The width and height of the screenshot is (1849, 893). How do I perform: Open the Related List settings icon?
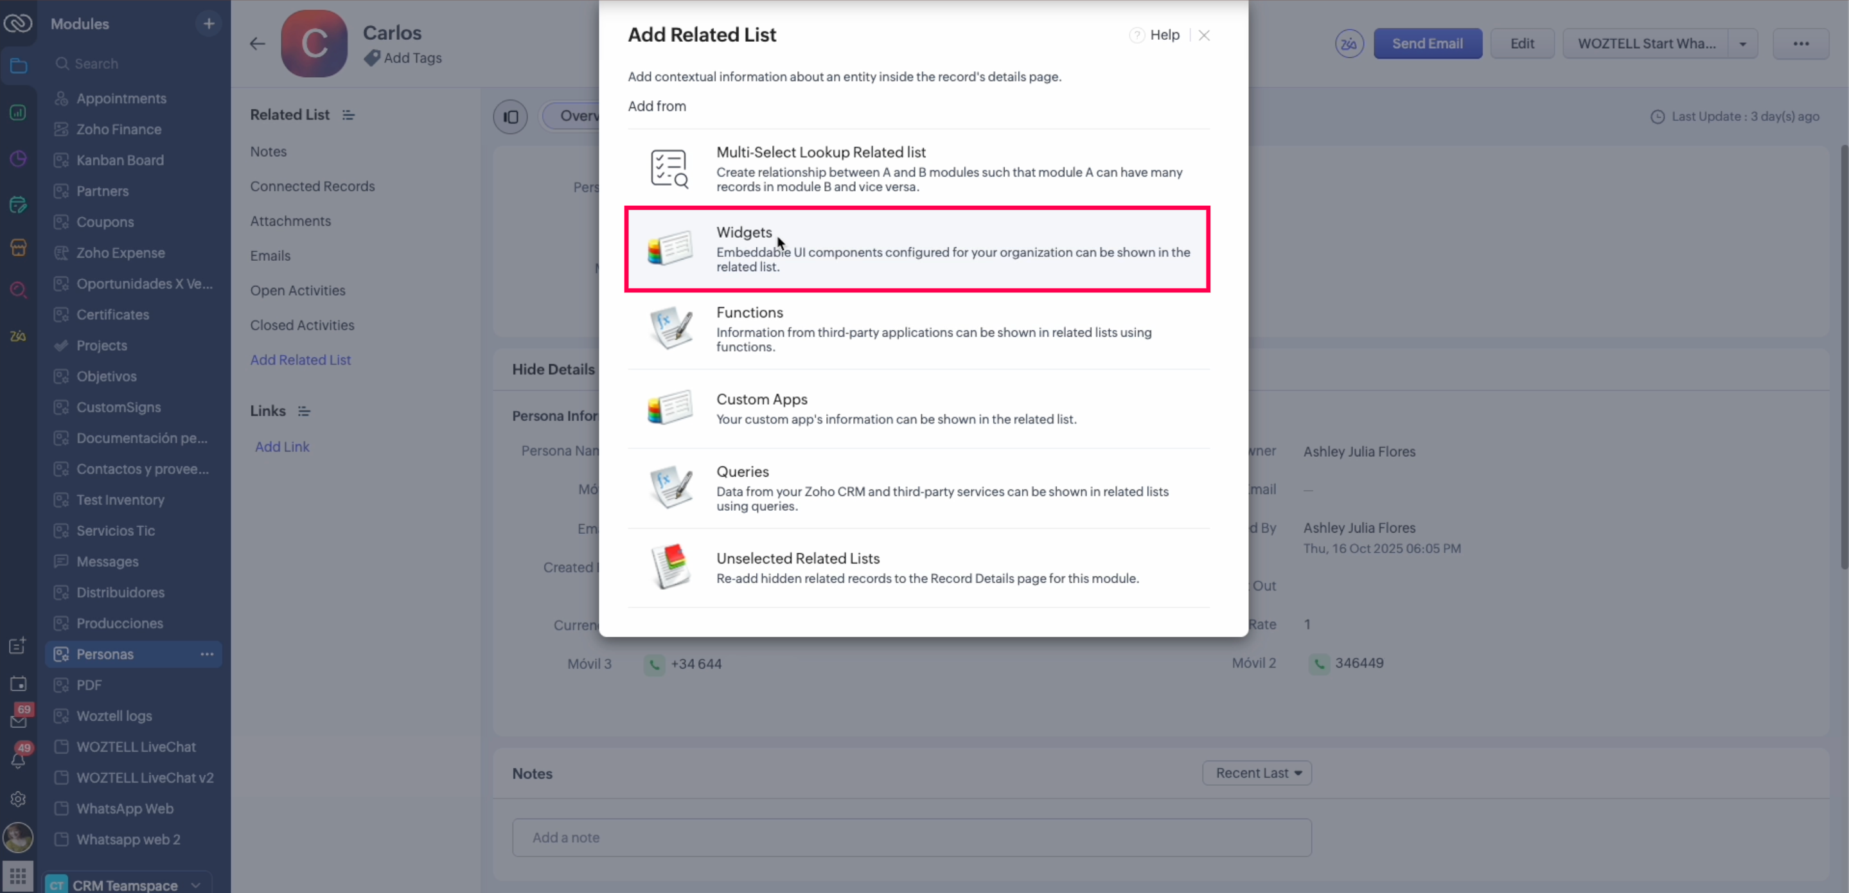pos(349,115)
